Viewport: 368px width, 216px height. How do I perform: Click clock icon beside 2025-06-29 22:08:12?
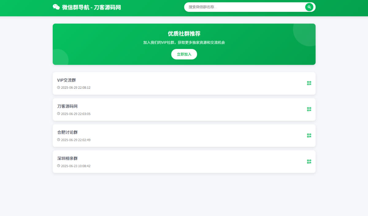tap(59, 87)
